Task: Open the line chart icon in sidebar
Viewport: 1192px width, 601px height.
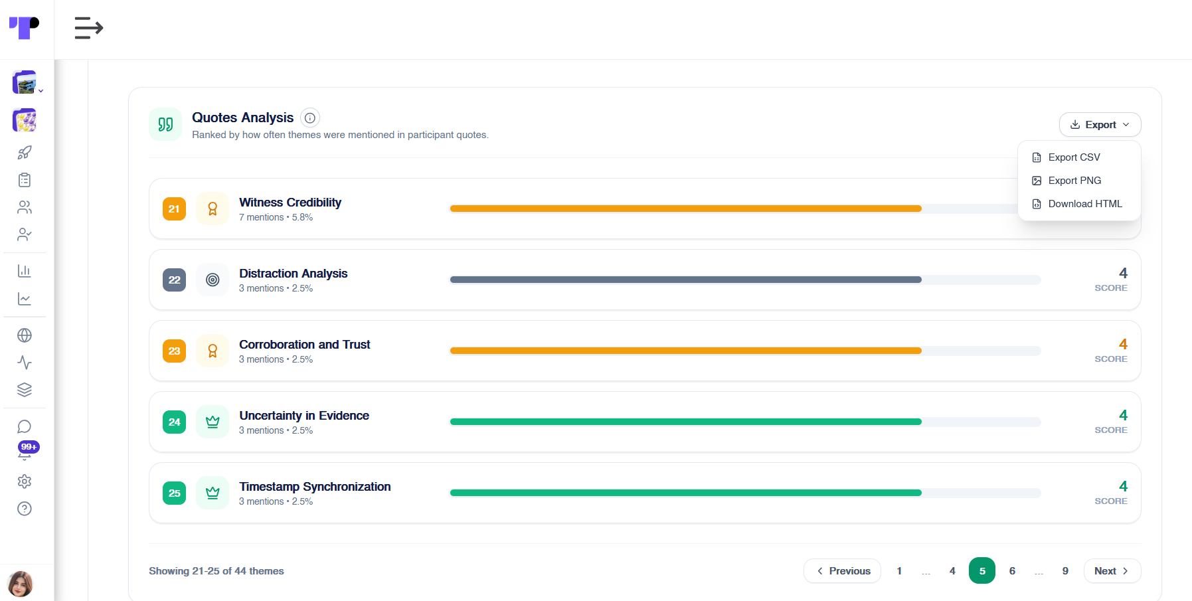Action: (x=25, y=299)
